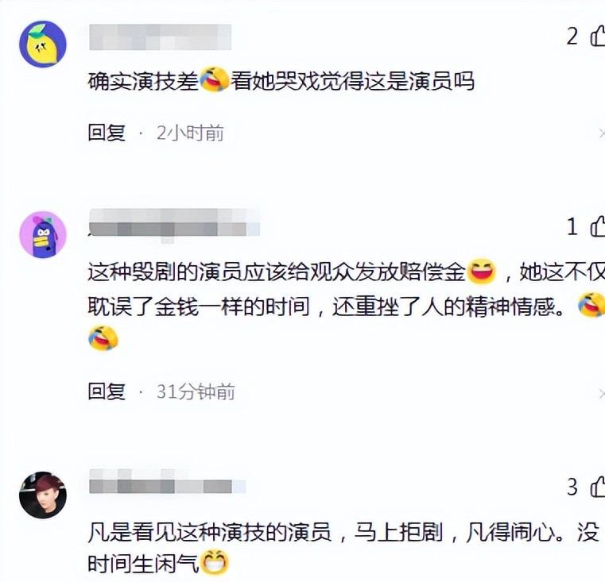Open the yellow lemon avatar profile
The width and height of the screenshot is (605, 582).
[43, 44]
